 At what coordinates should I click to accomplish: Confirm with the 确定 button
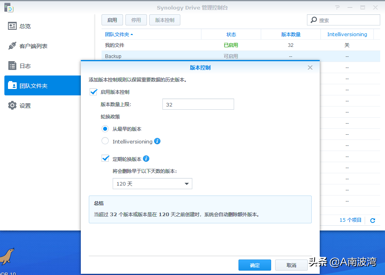255,265
